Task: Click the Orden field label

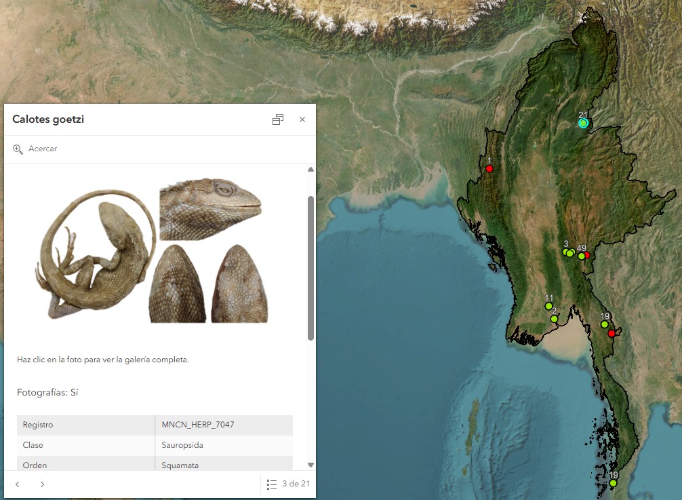Action: pos(35,465)
